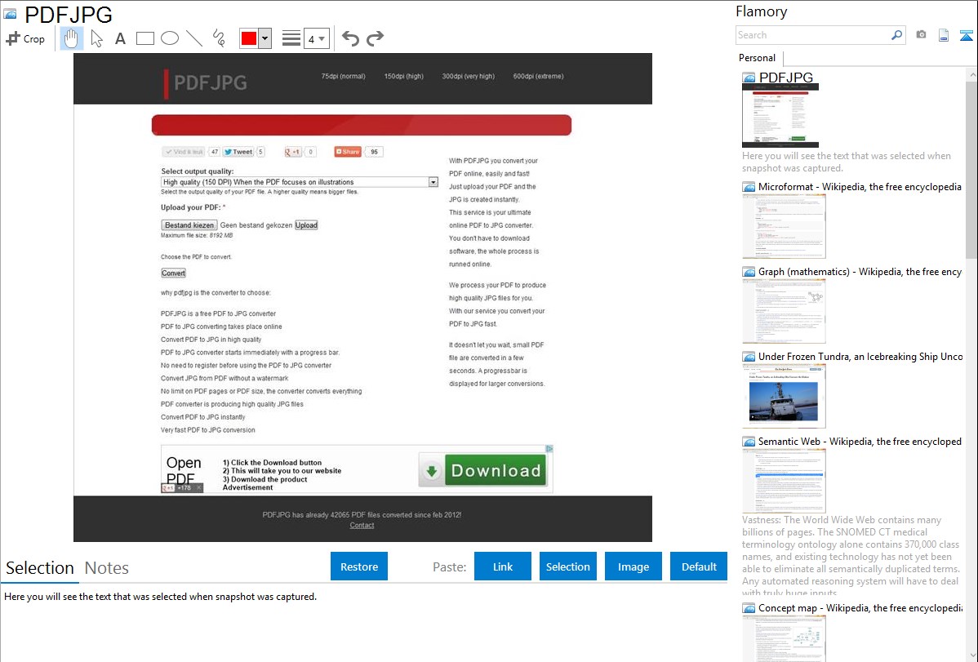Viewport: 978px width, 662px height.
Task: Click the PDFJPG logo in the page snapshot
Action: pos(206,83)
